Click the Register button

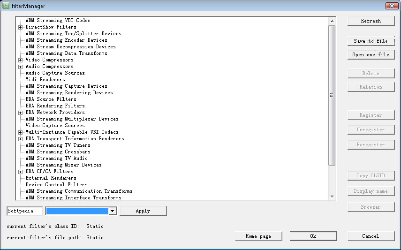pos(371,115)
